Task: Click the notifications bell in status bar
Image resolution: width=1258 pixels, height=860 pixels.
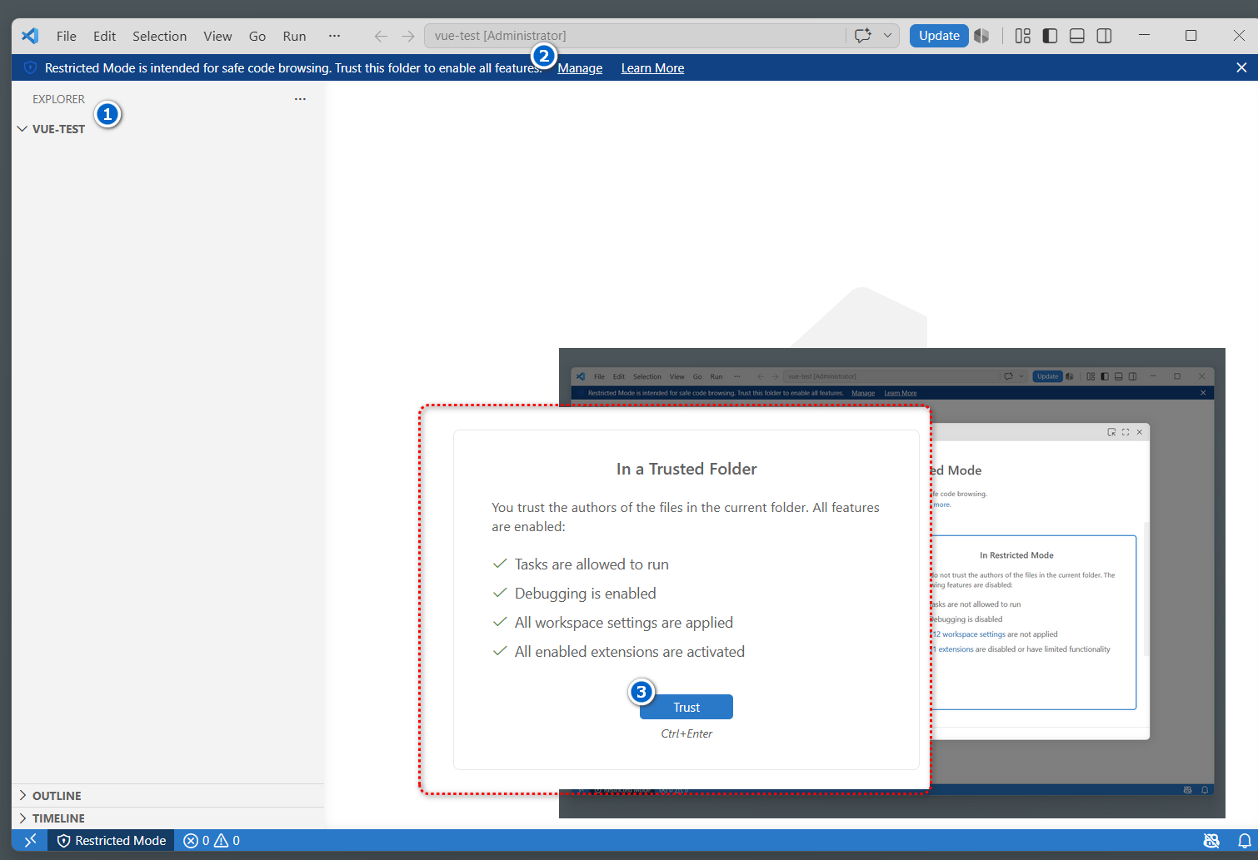Action: (x=1244, y=841)
